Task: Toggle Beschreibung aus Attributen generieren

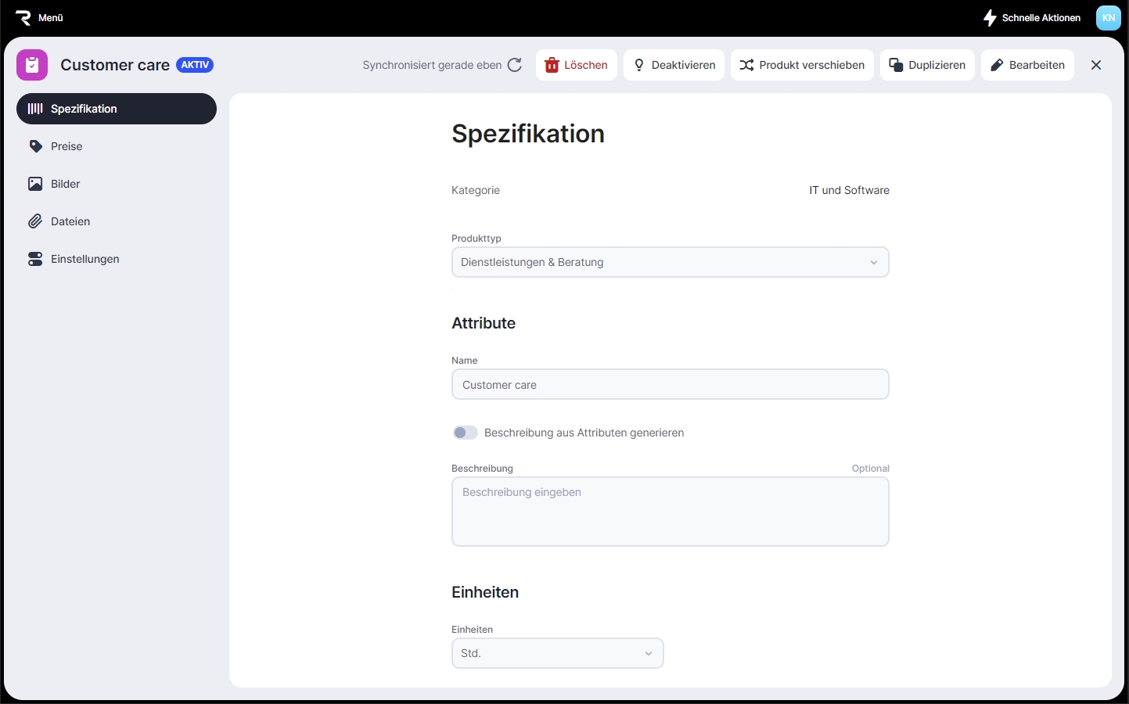Action: [x=465, y=433]
